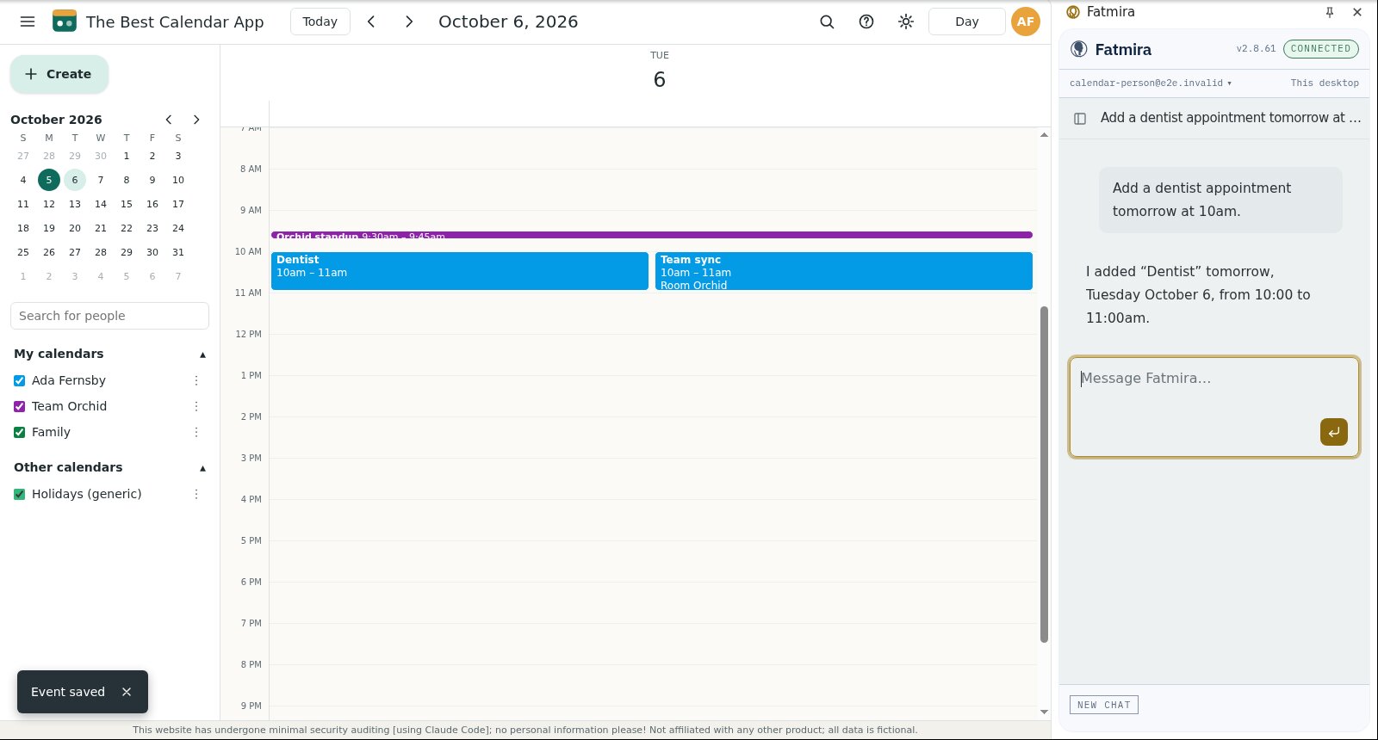
Task: Select October 14 in mini calendar
Action: pos(101,204)
